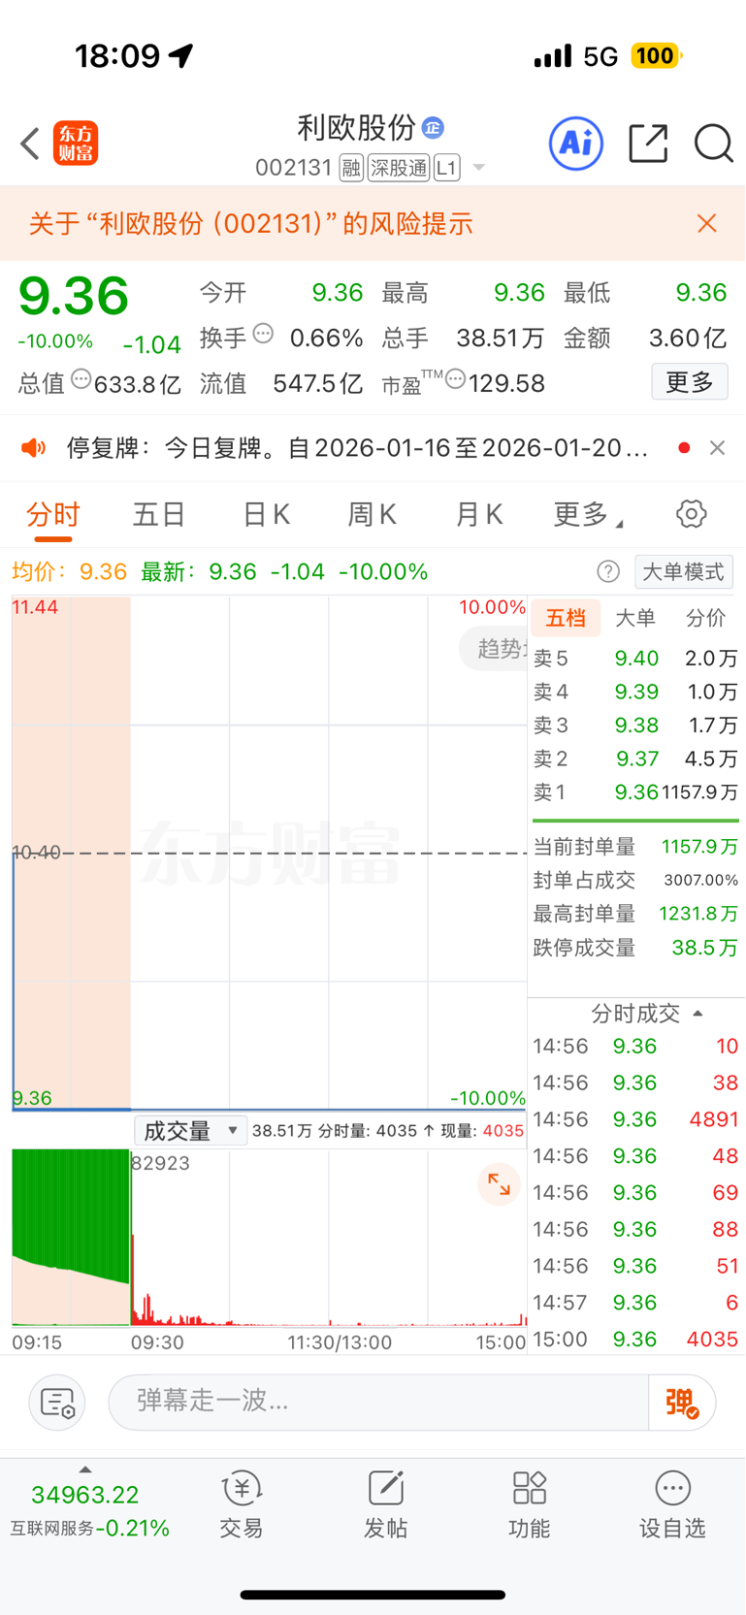Tap the L1 level tag

[x=446, y=168]
